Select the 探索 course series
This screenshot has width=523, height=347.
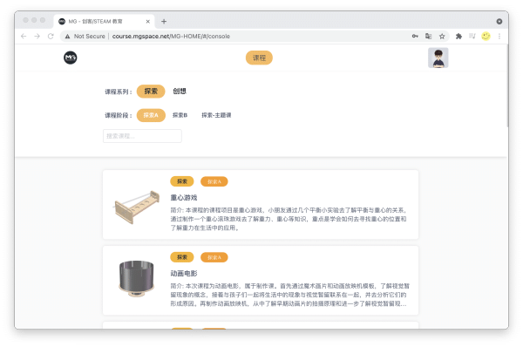[x=151, y=91]
